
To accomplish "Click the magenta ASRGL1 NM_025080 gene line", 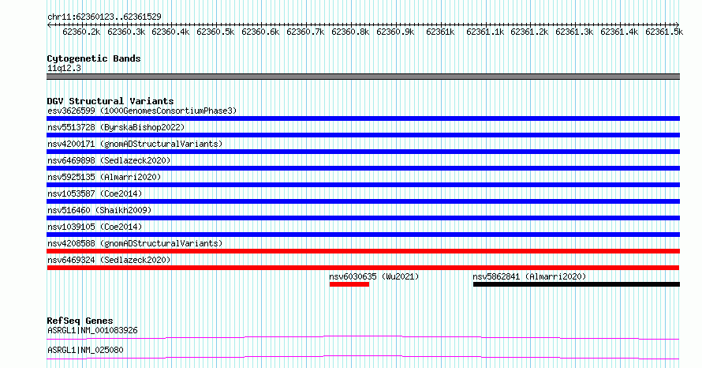I will (363, 357).
